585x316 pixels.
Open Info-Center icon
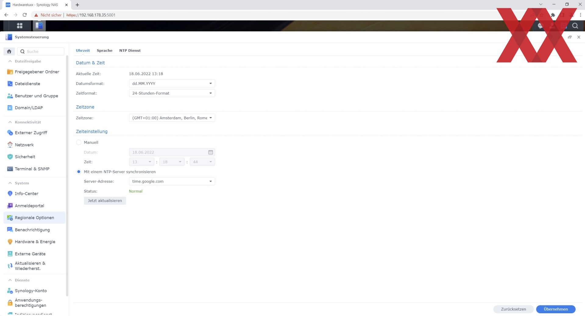tap(10, 194)
